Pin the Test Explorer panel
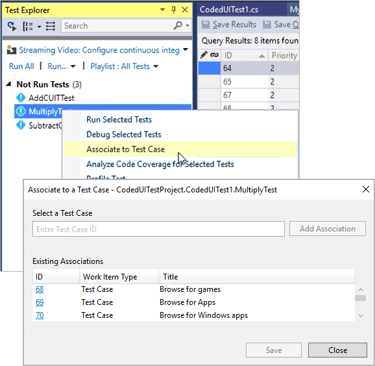The height and width of the screenshot is (366, 375). point(174,10)
